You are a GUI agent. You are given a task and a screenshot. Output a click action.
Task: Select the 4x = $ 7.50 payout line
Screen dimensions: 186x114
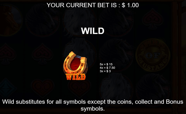click(x=107, y=68)
